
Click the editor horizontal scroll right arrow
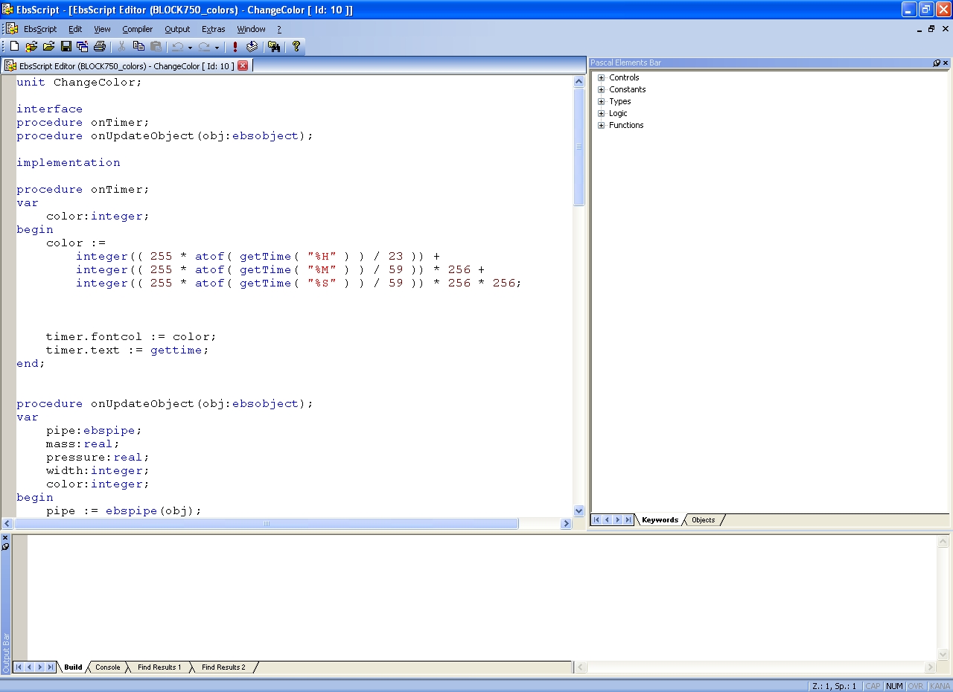click(566, 524)
